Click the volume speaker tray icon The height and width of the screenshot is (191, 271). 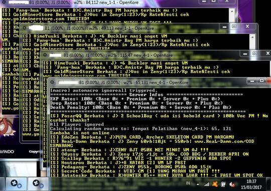(232, 184)
